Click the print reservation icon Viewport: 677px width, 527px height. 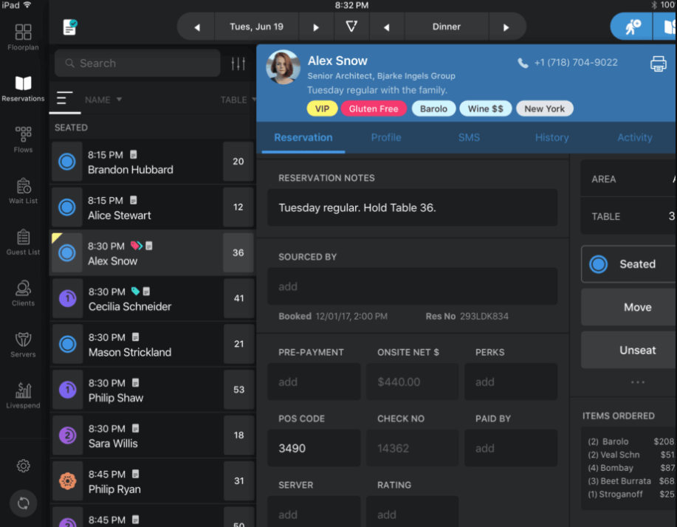coord(658,63)
